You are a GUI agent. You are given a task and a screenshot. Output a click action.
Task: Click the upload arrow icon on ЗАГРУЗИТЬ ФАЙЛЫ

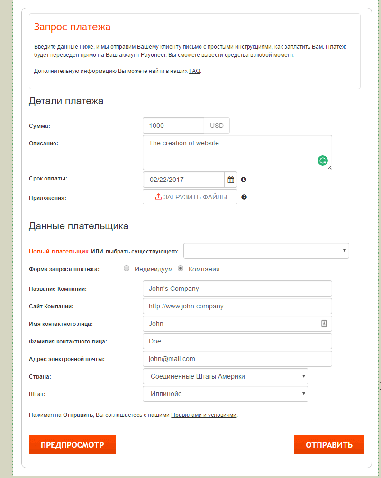pos(158,197)
